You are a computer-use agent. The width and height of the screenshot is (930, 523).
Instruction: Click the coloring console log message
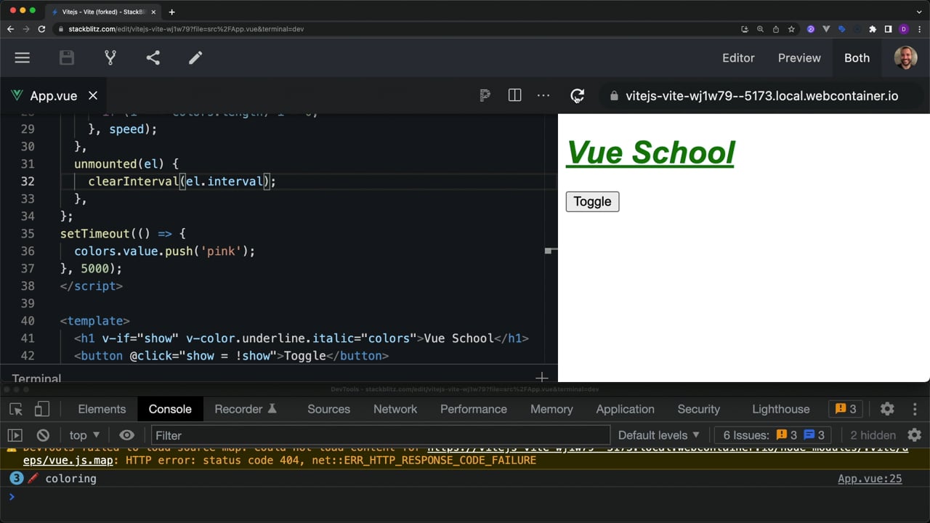70,479
